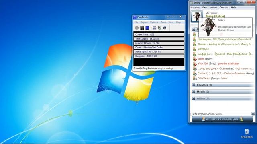Click the 'Number of Colors : 32 bits' row
This screenshot has height=144, width=257.
(159, 43)
